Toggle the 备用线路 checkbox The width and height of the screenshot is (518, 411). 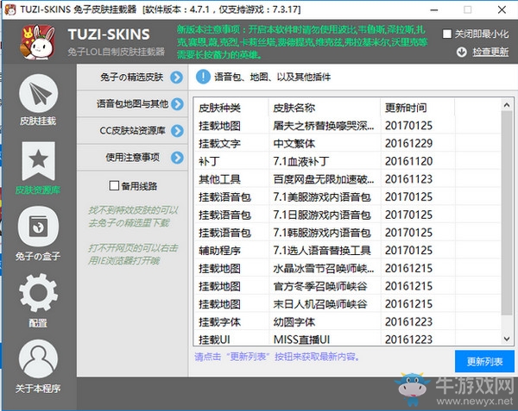click(114, 185)
